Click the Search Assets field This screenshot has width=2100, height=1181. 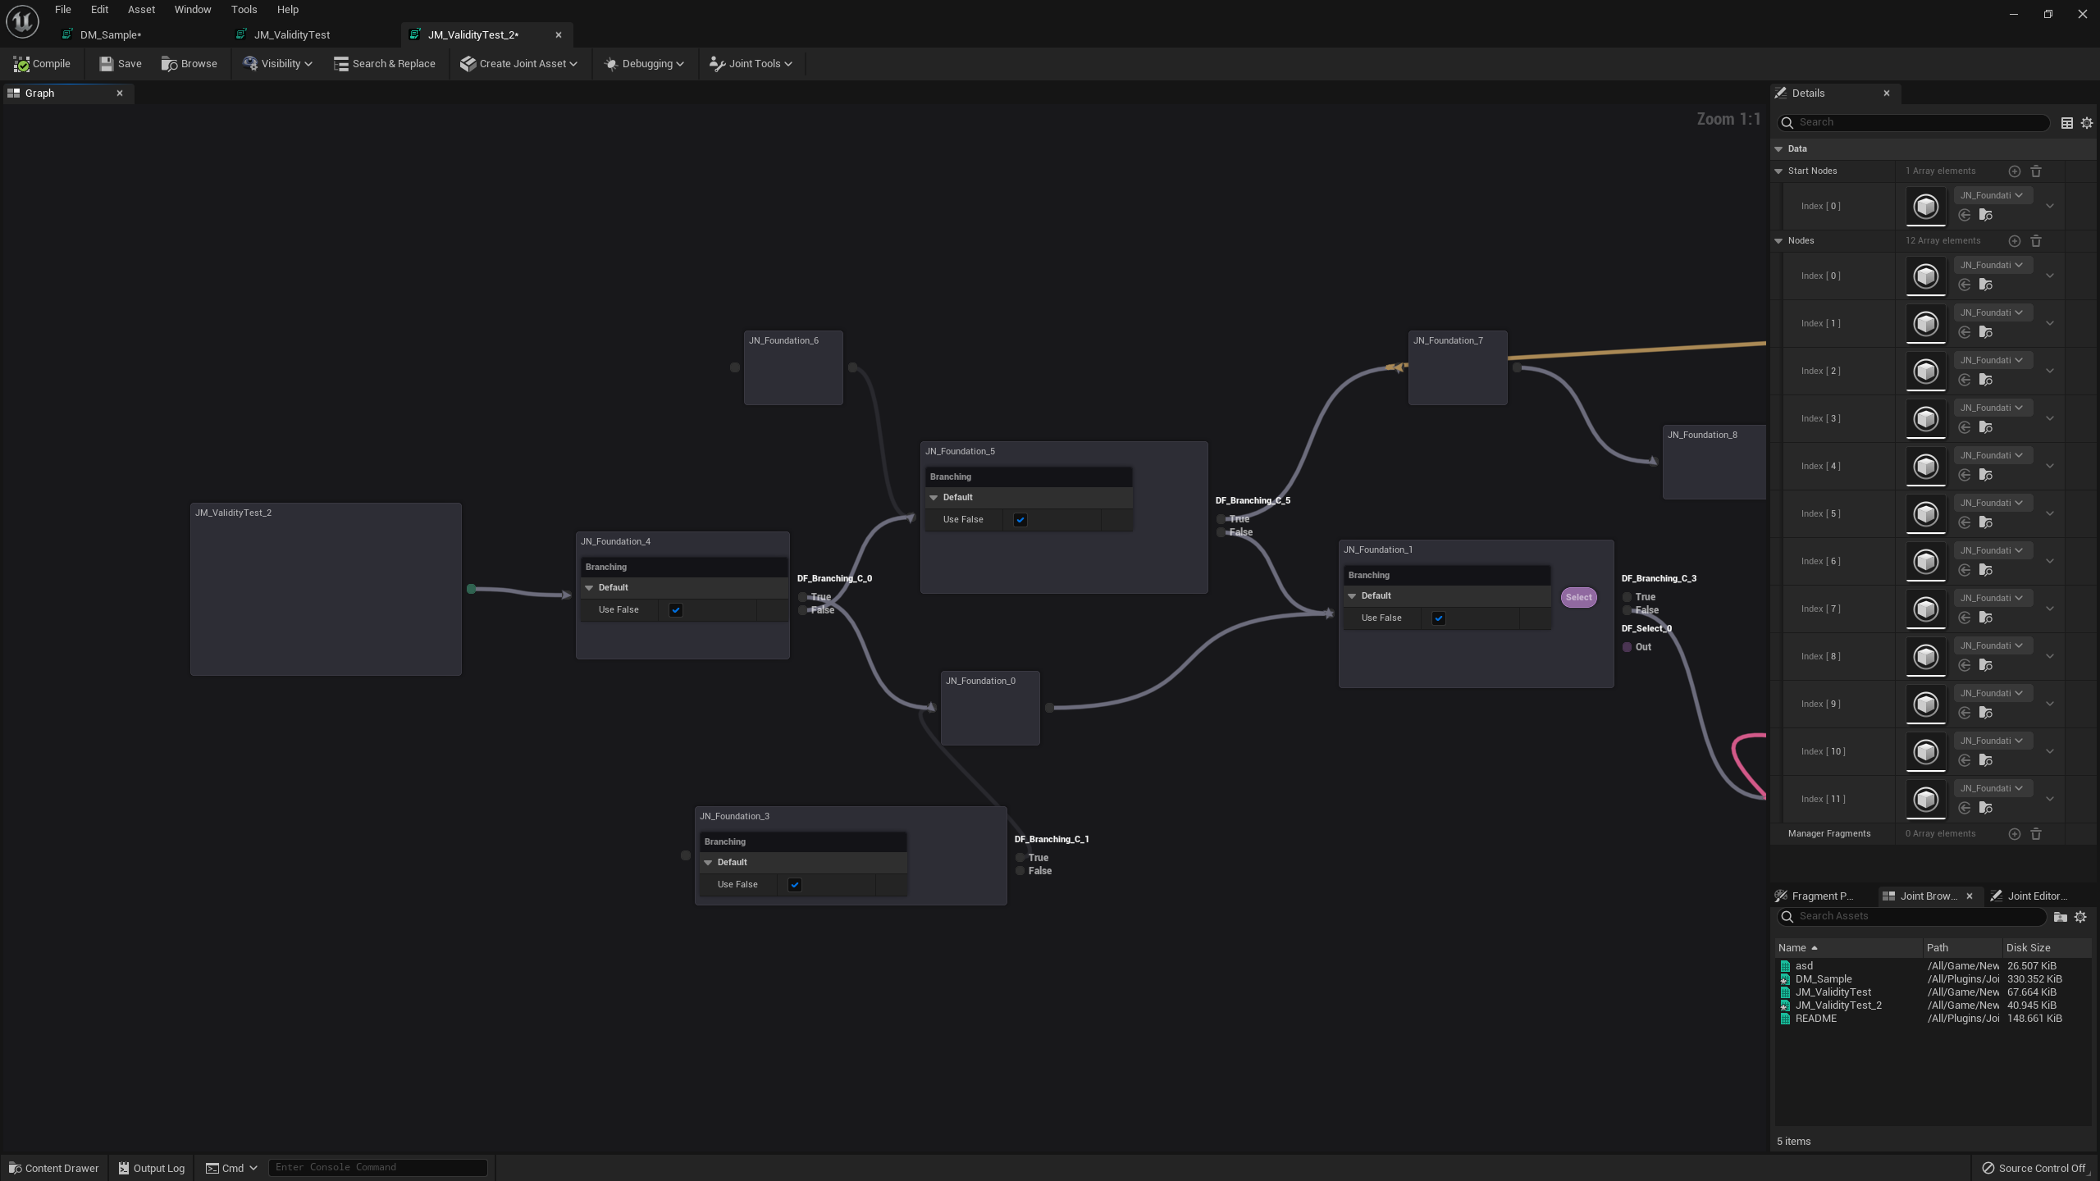1911,916
